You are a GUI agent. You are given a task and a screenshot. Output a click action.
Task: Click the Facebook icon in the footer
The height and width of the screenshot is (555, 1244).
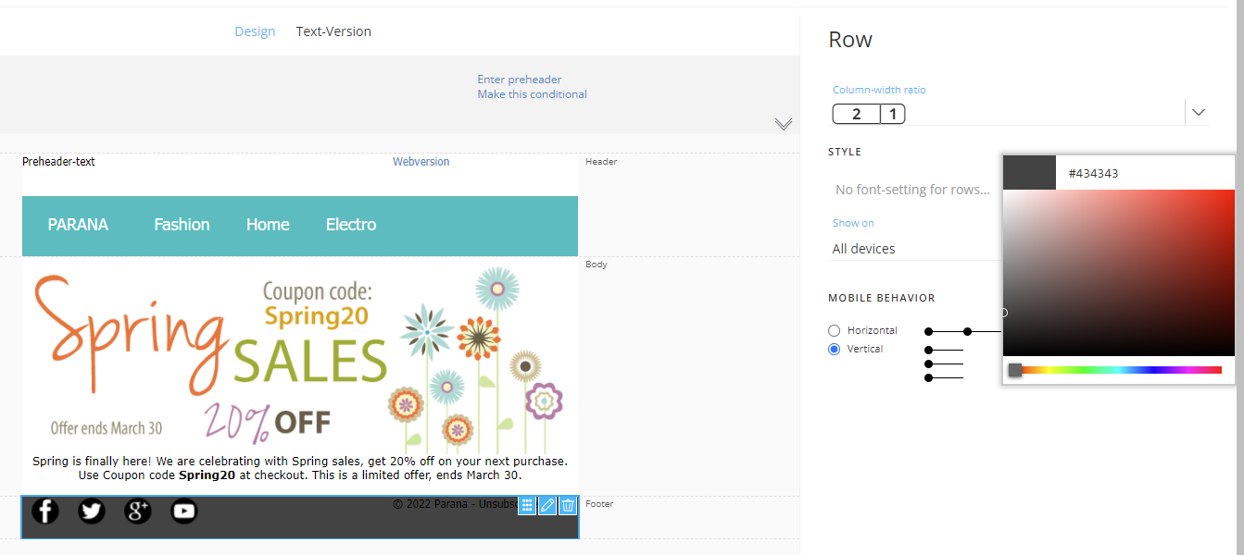tap(45, 511)
